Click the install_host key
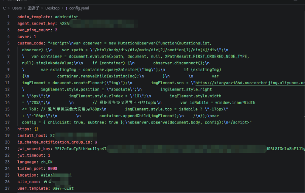The image size is (305, 193). (x=31, y=135)
